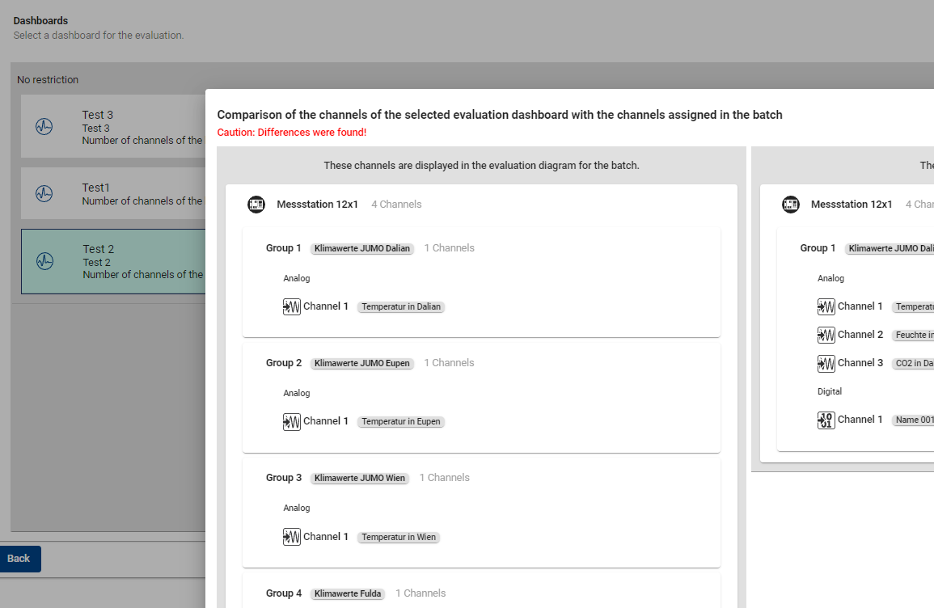Click analog icon for Temperatur in Wien
The height and width of the screenshot is (608, 934).
[292, 537]
